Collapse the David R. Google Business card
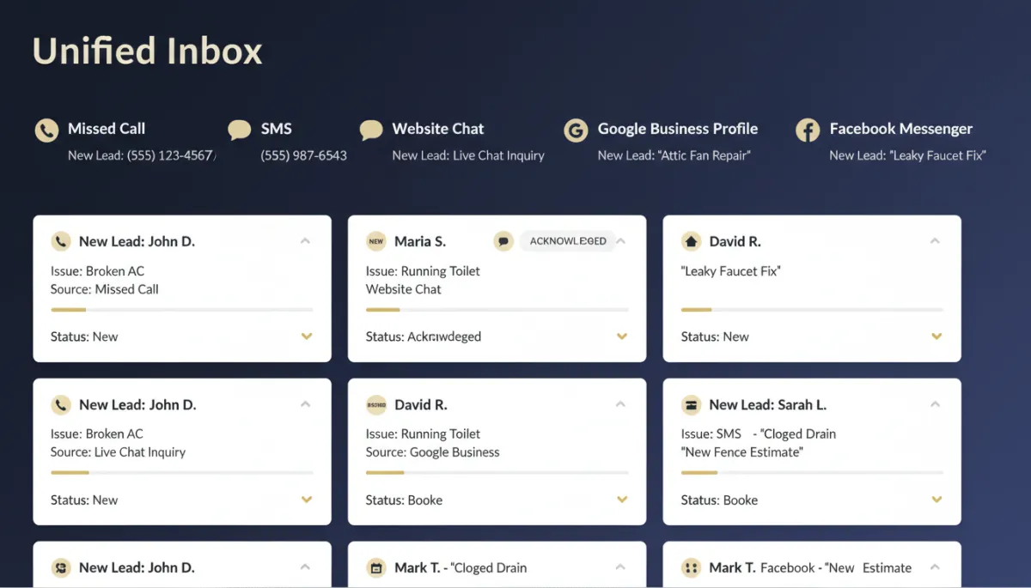The width and height of the screenshot is (1031, 588). (620, 404)
